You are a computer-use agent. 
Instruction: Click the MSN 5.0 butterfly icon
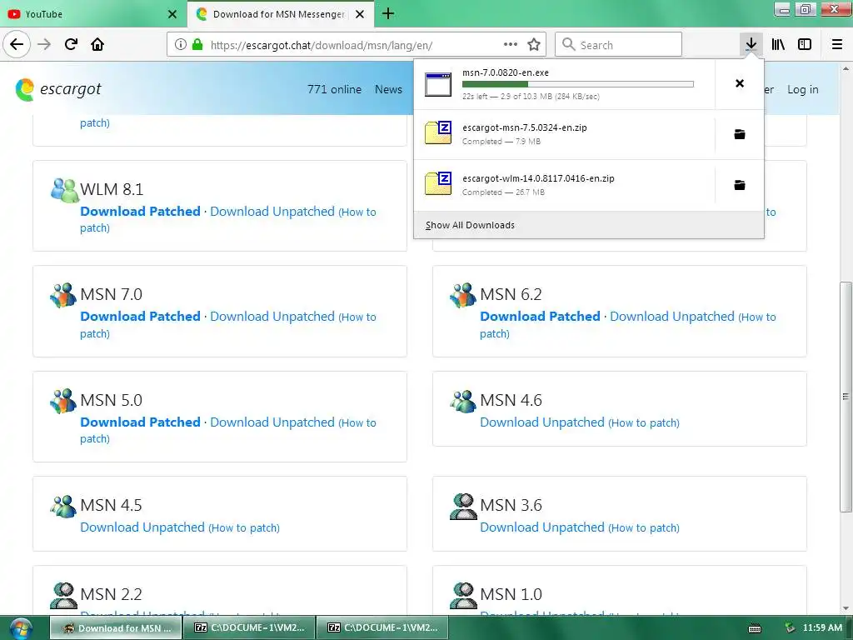coord(63,401)
